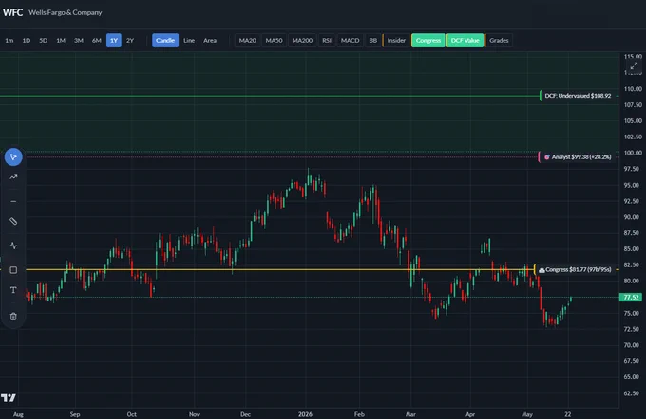
Task: Select the cursor pointer tool
Action: tap(13, 157)
